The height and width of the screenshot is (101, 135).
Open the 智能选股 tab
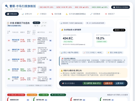coord(12,14)
